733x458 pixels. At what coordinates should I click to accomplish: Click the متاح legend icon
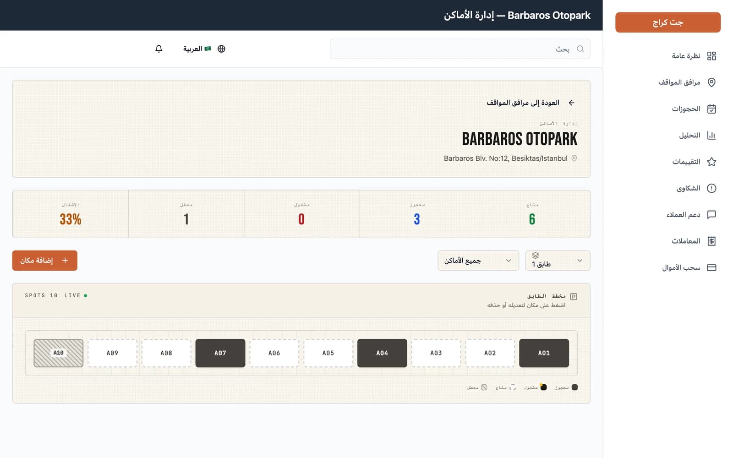512,387
